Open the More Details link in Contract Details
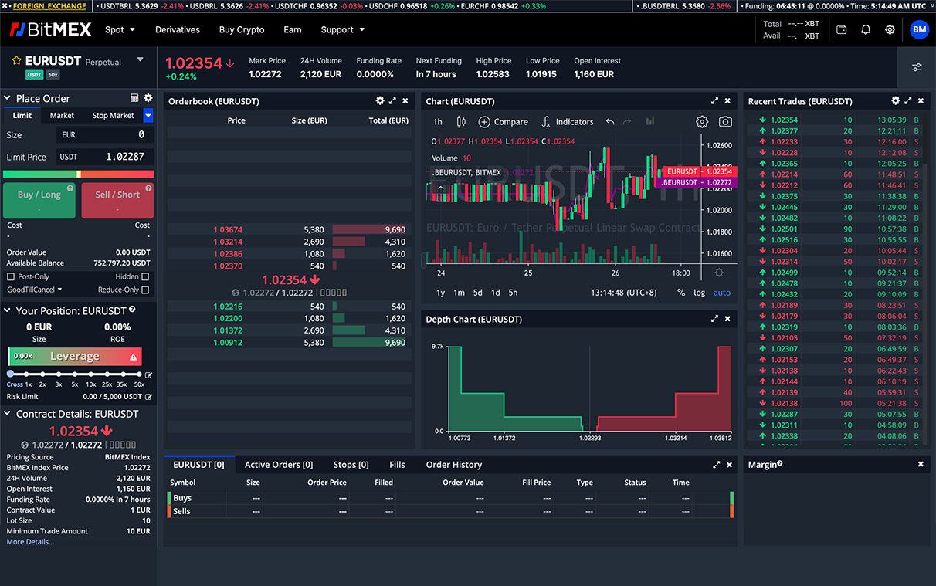 (x=29, y=541)
